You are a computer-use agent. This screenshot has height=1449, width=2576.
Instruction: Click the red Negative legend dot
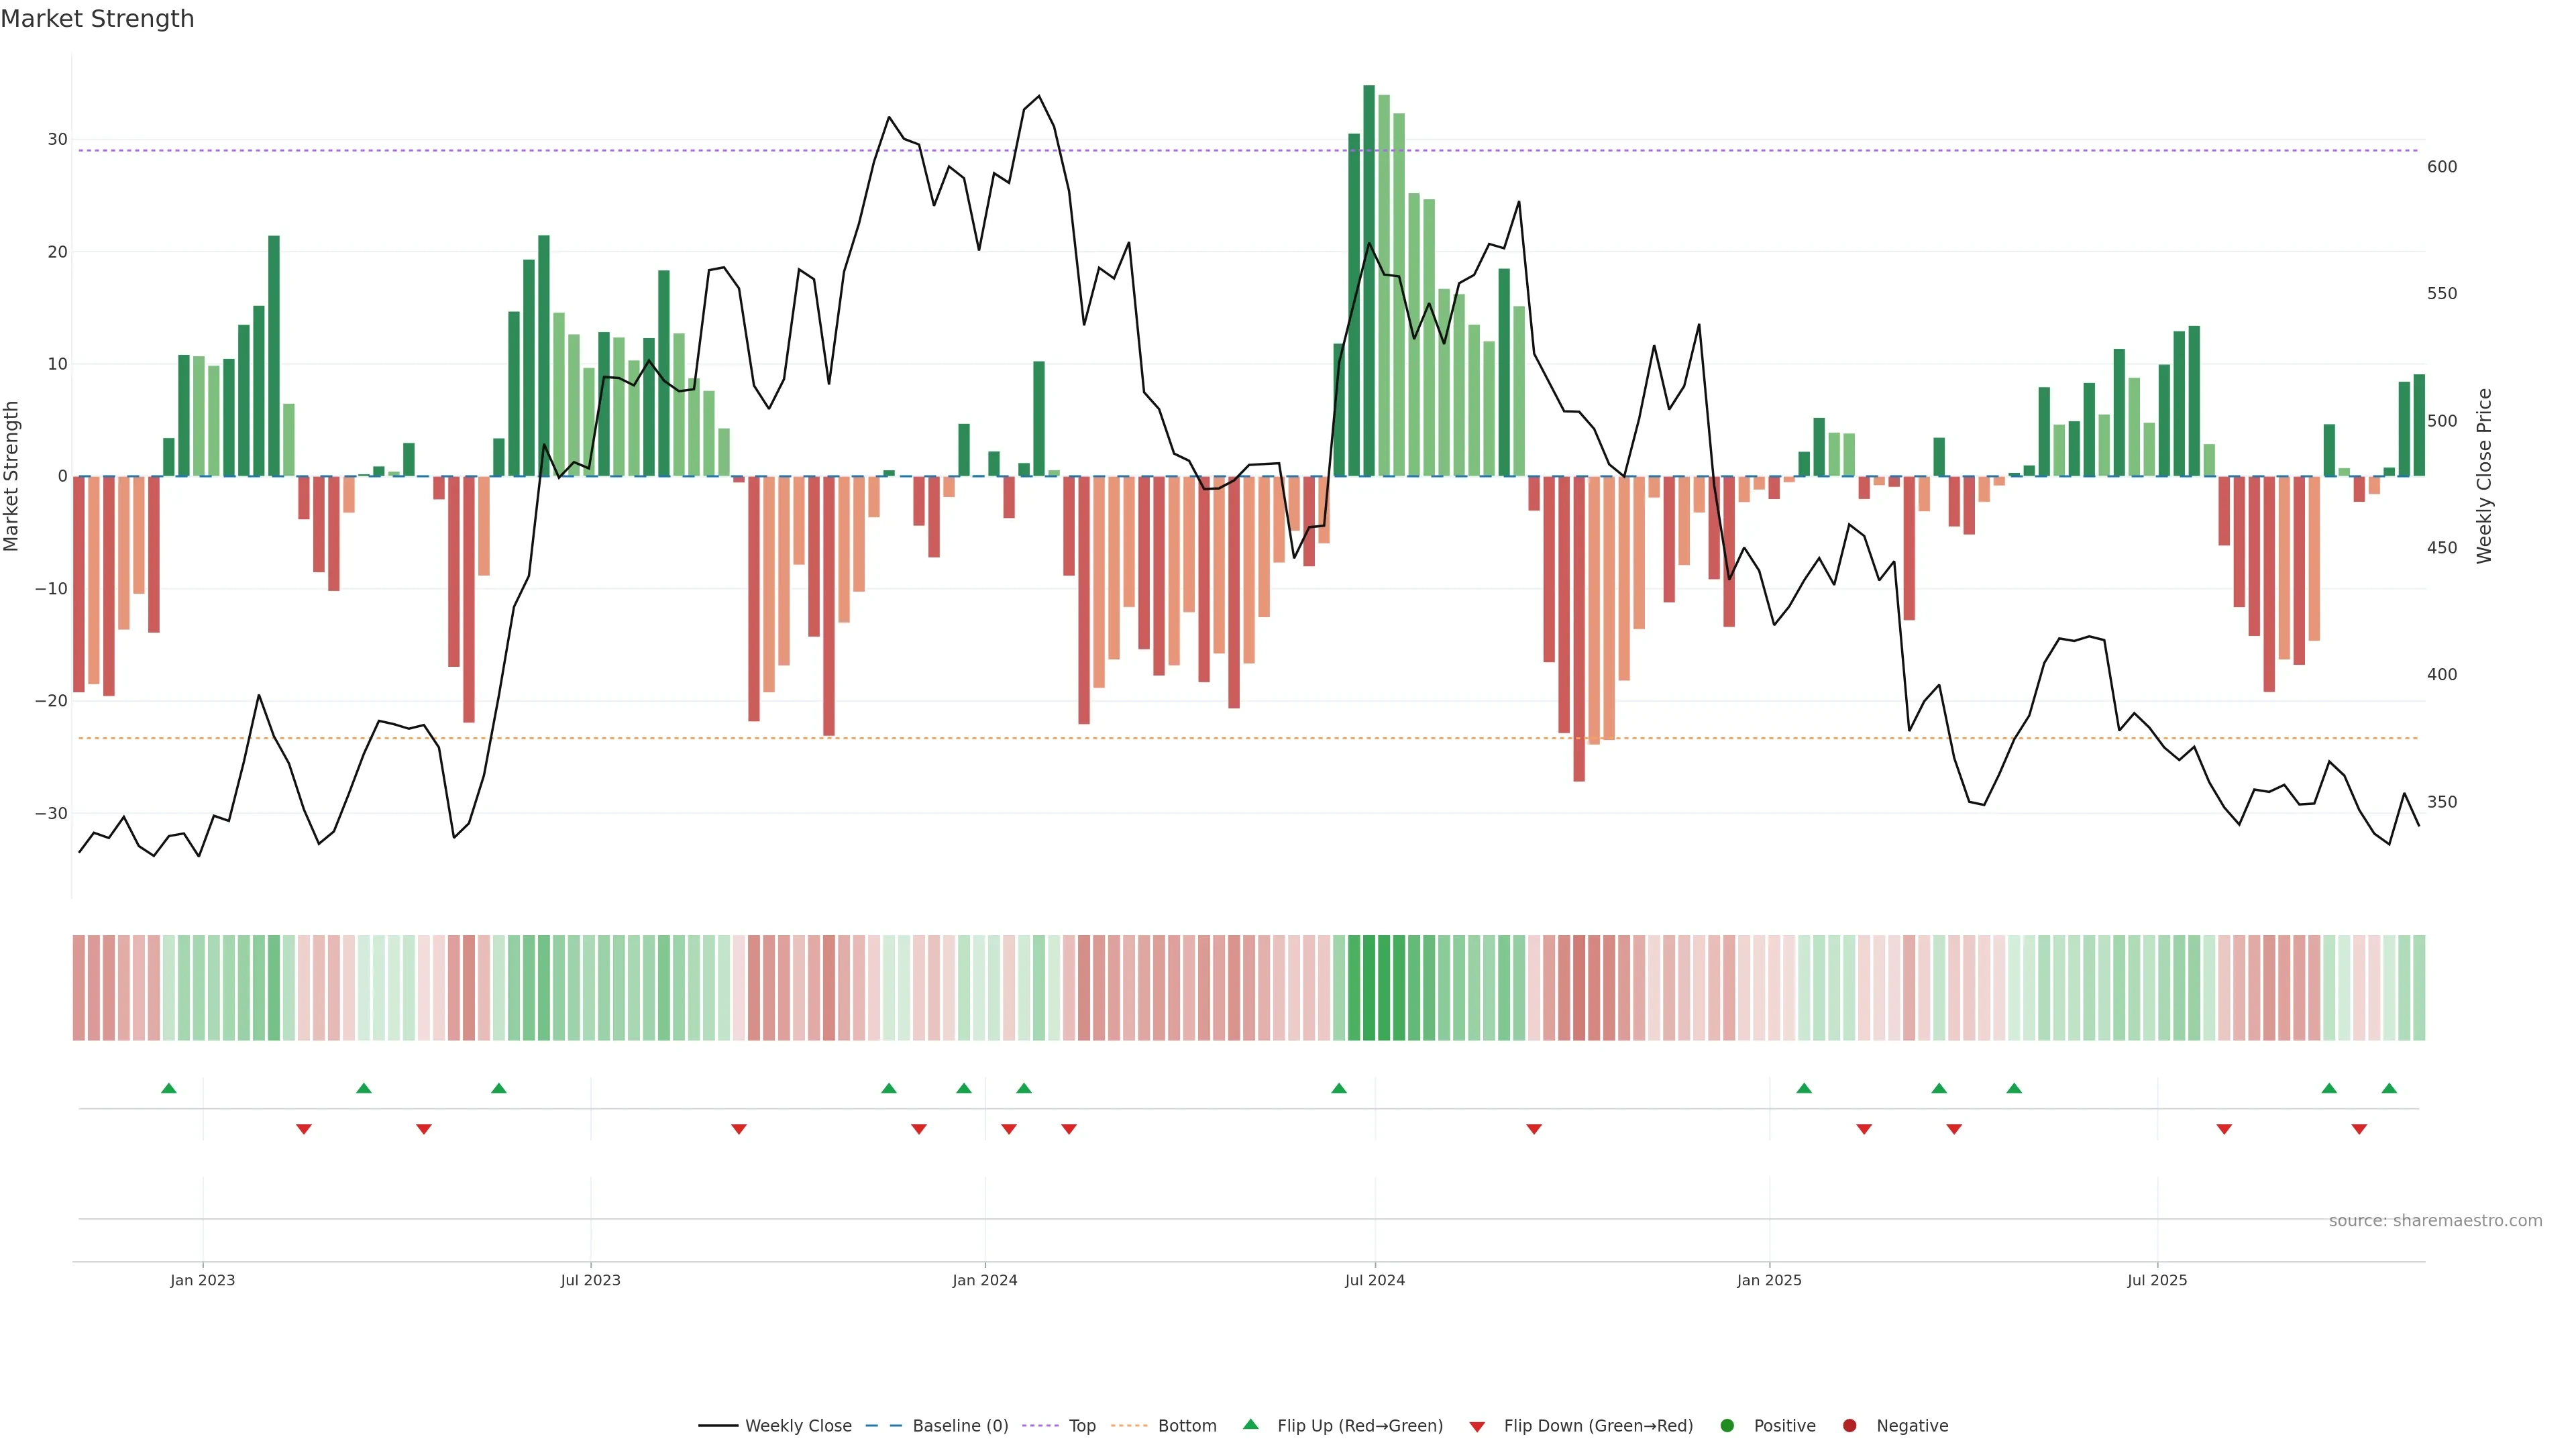tap(1849, 1426)
